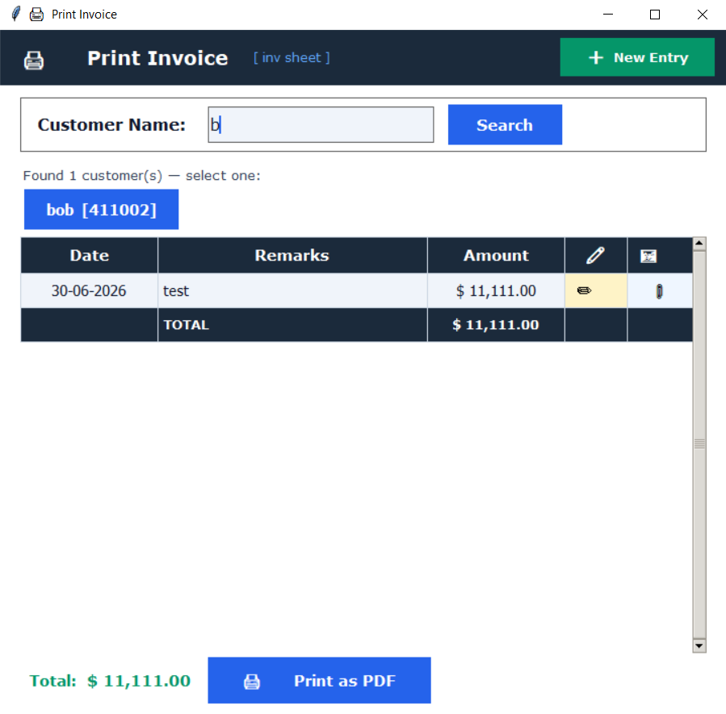
Task: Click the plus icon on New Entry
Action: tap(596, 57)
